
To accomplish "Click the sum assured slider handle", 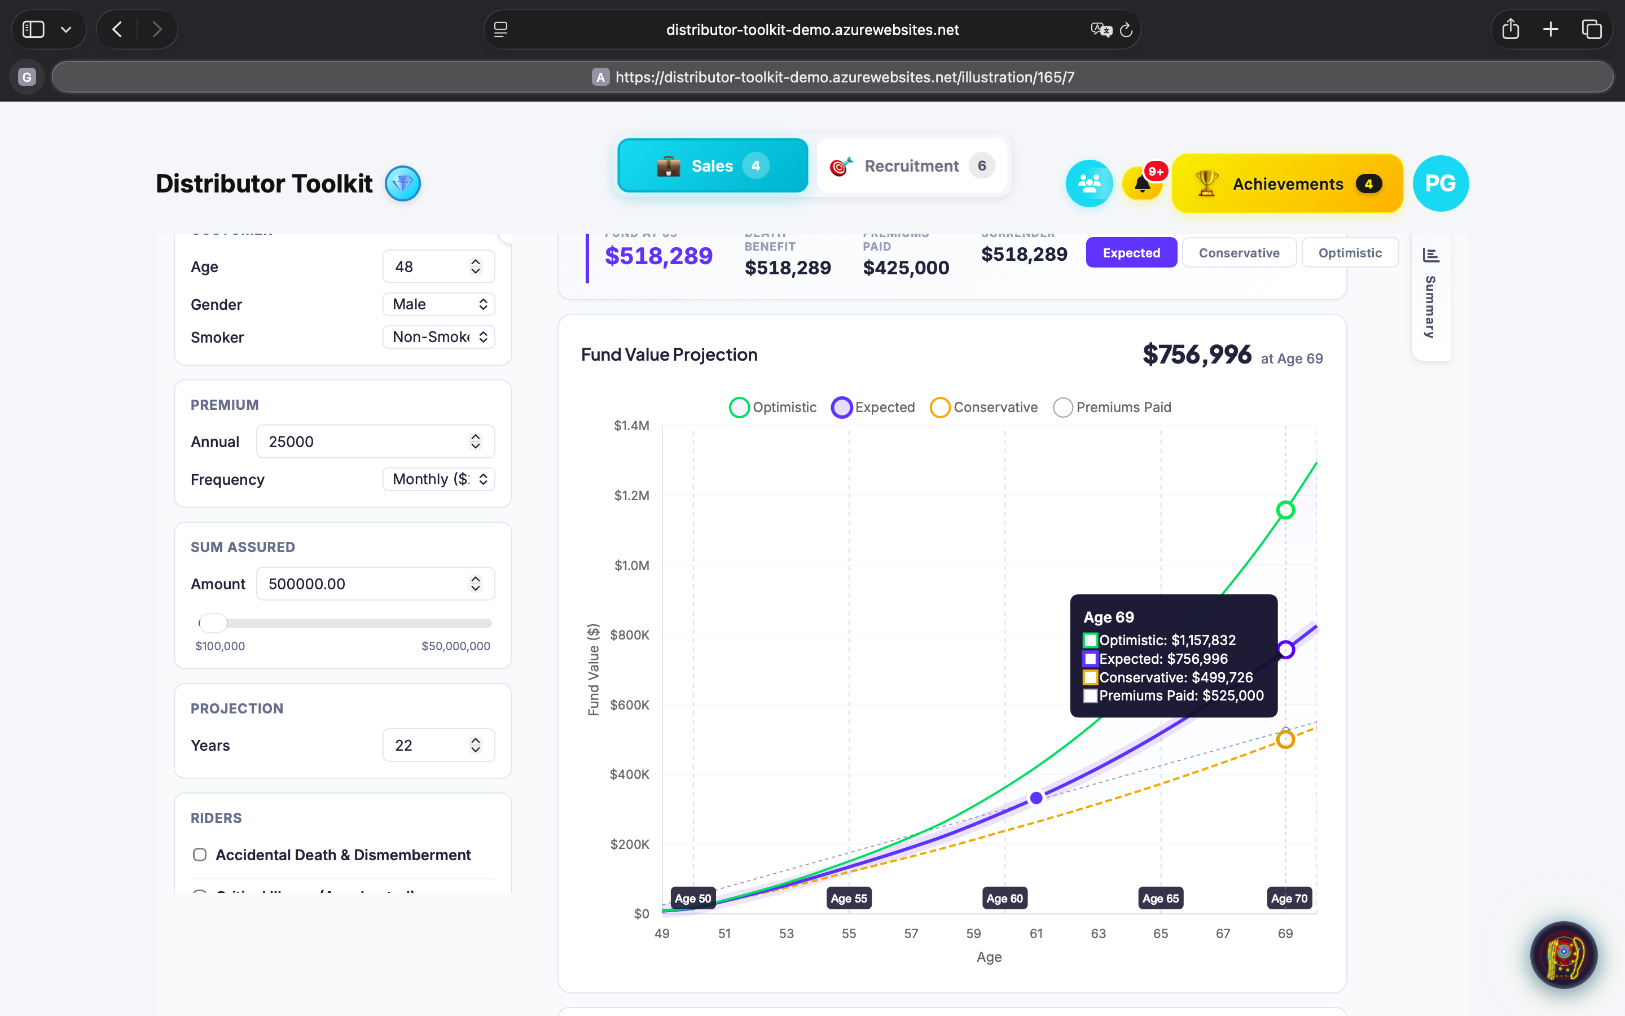I will (213, 623).
